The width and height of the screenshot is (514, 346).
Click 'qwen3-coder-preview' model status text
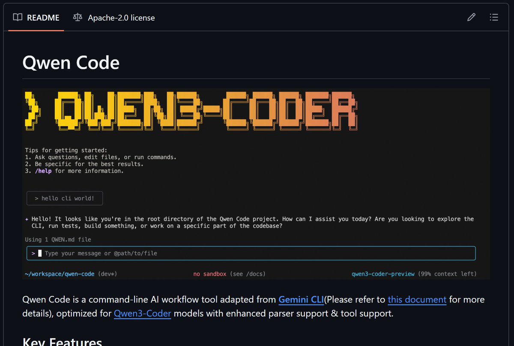point(383,274)
